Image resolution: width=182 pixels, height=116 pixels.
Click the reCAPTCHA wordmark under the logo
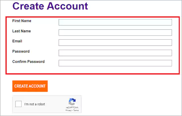coord(72,108)
